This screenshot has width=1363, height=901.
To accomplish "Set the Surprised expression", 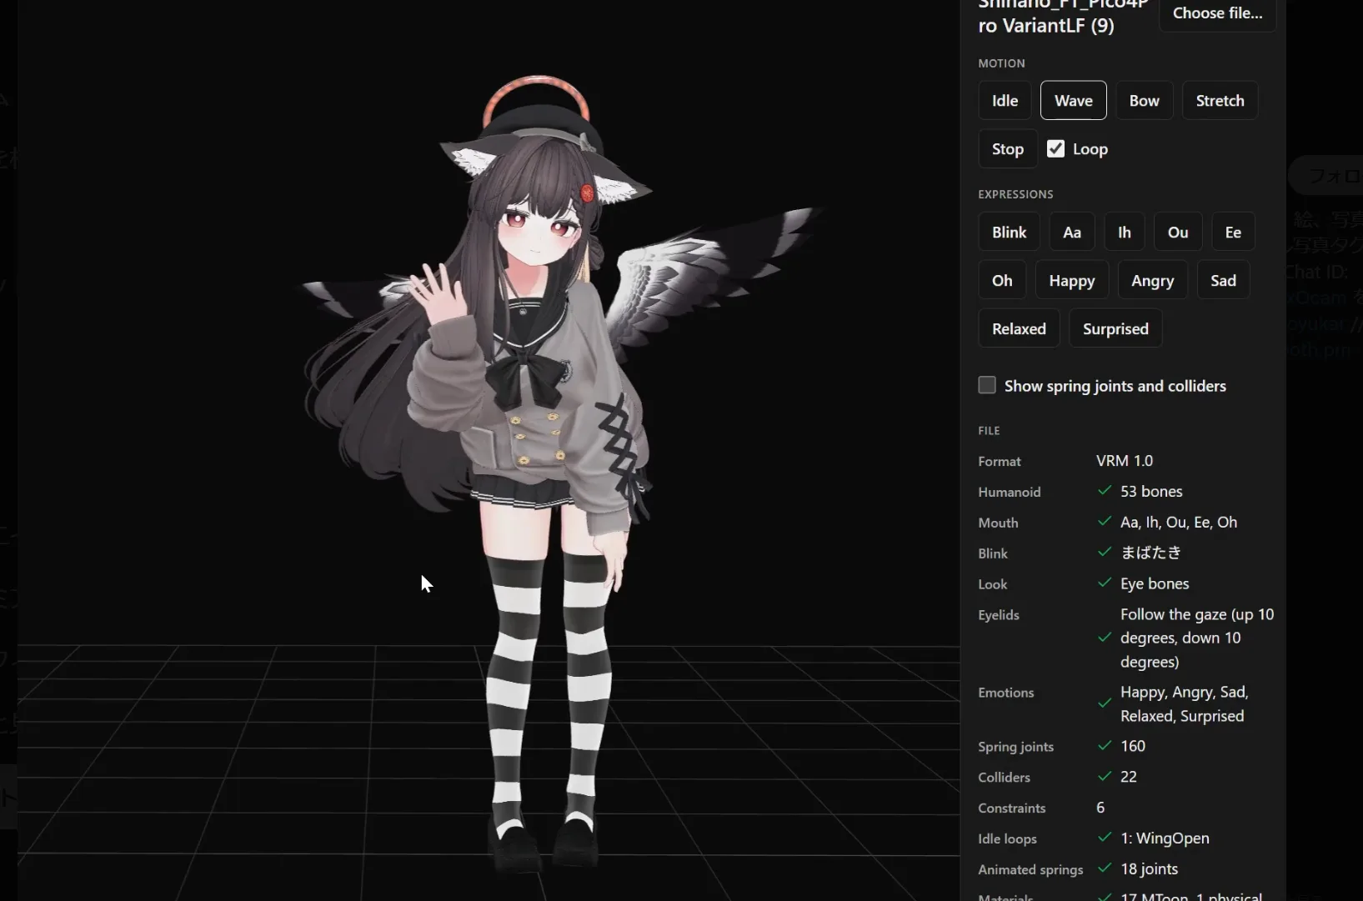I will 1115,328.
